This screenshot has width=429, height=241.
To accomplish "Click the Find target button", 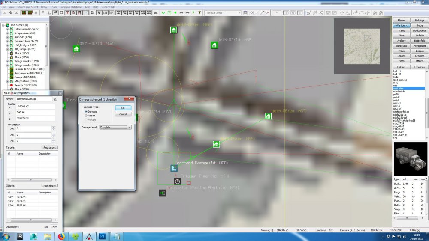I will pyautogui.click(x=49, y=147).
